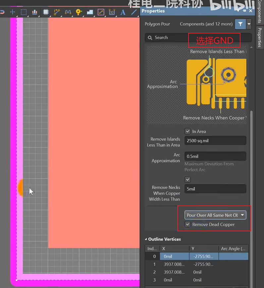Open the selection filter dropdown arrow
The height and width of the screenshot is (288, 264).
[249, 24]
